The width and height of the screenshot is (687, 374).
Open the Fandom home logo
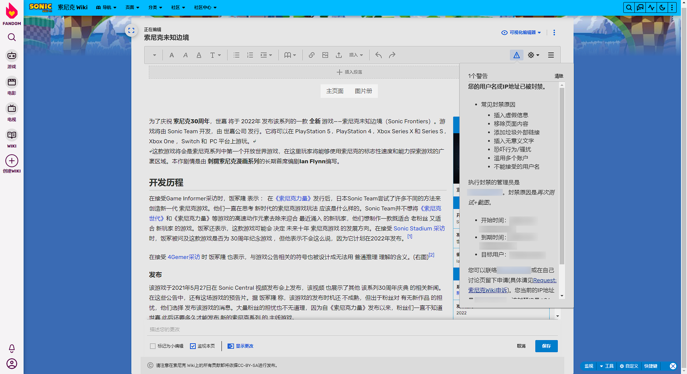click(x=12, y=14)
